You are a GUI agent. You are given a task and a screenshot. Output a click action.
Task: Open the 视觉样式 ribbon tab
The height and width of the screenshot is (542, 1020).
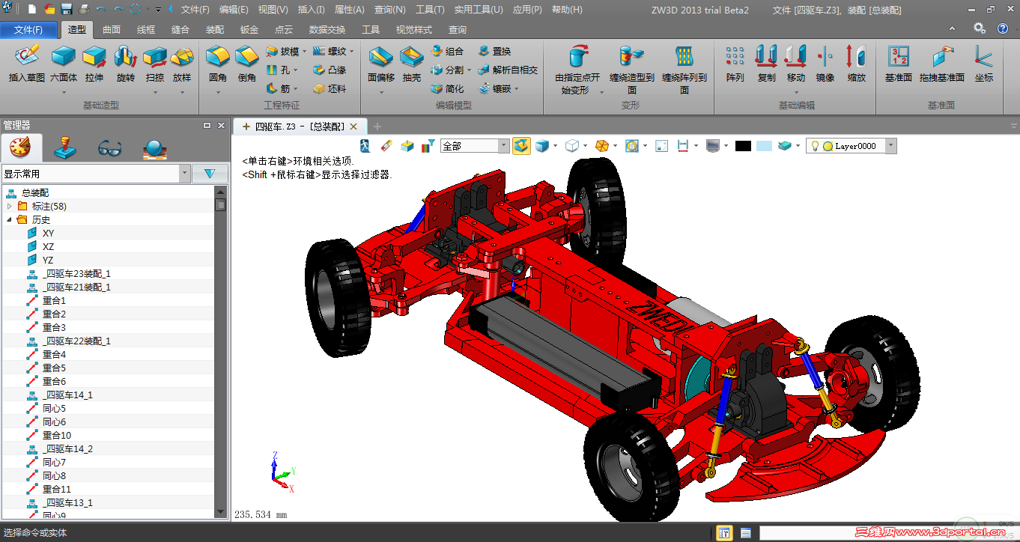point(414,30)
